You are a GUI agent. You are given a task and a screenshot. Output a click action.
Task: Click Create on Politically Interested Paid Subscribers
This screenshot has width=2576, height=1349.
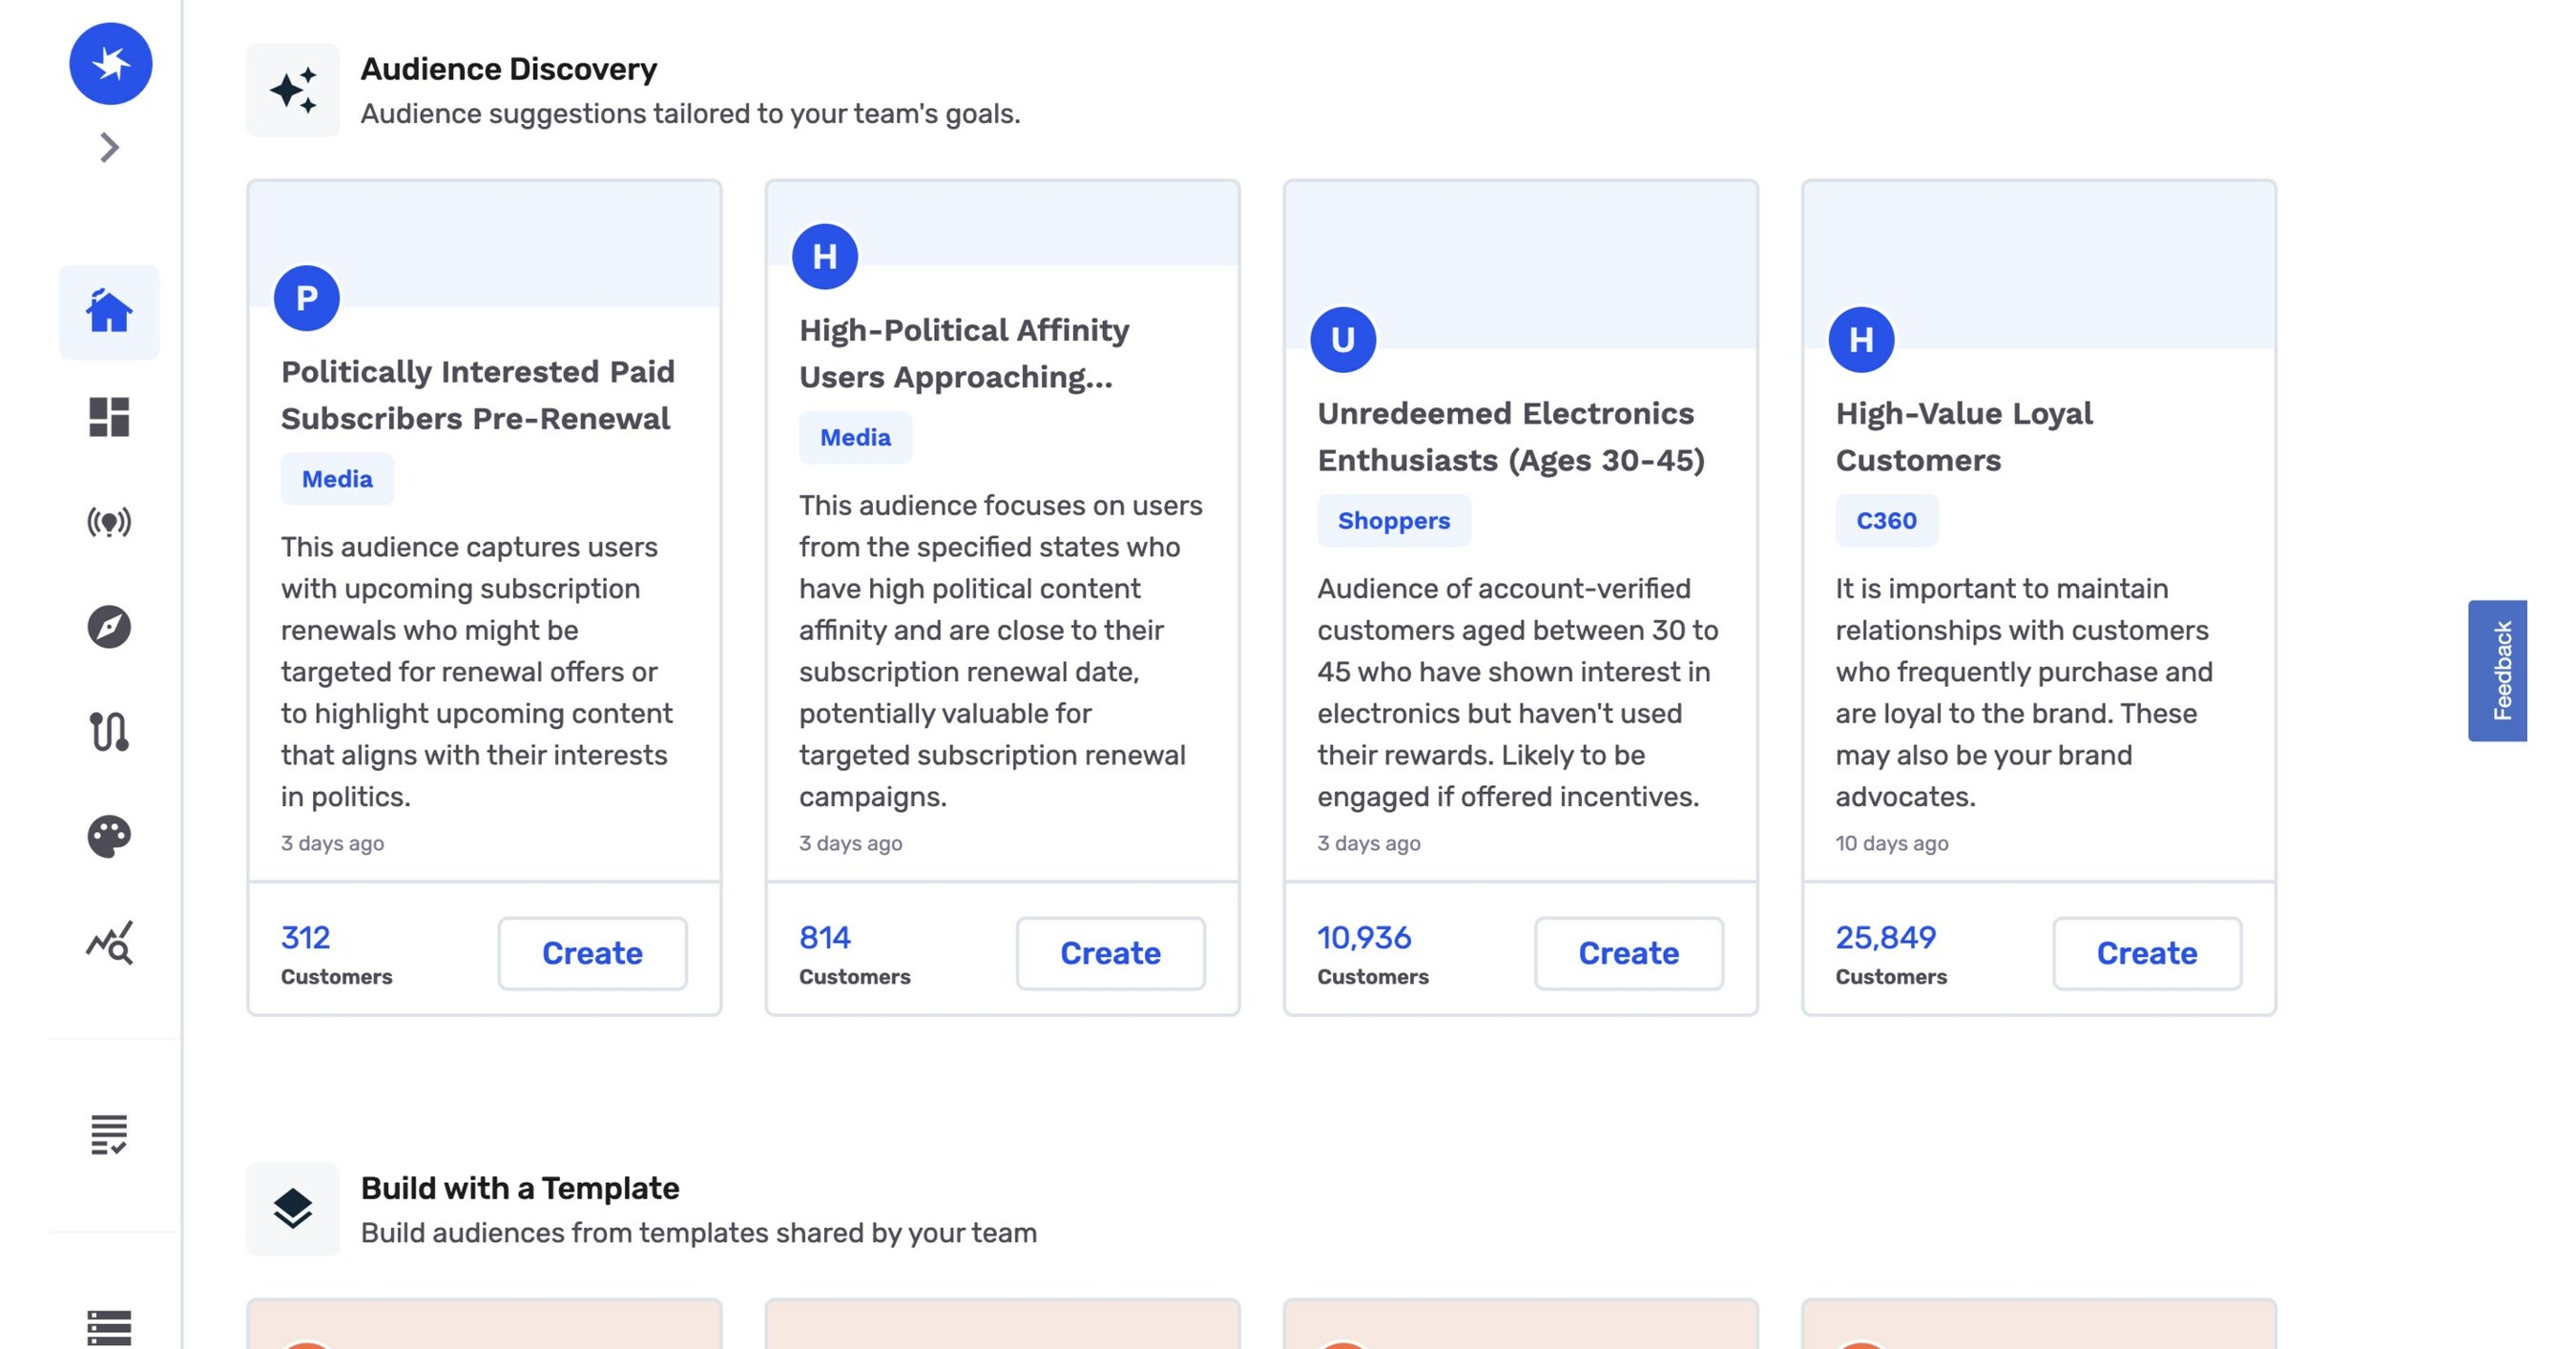[592, 953]
